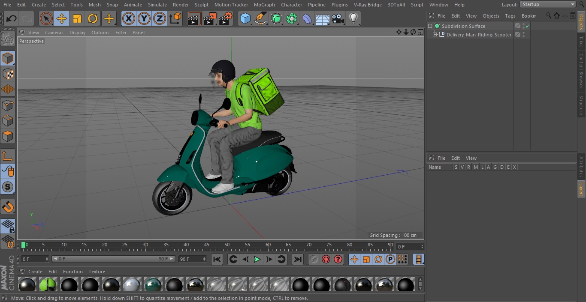Toggle Viewport Solo S button
This screenshot has width=586, height=302.
tap(8, 187)
